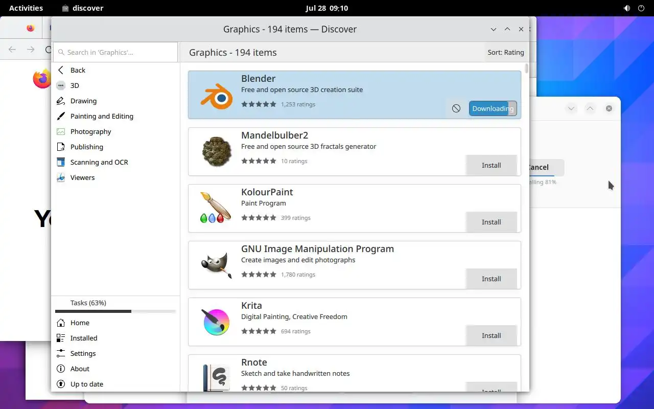The image size is (654, 409).
Task: Click the Krita five-star rating
Action: pos(259,331)
